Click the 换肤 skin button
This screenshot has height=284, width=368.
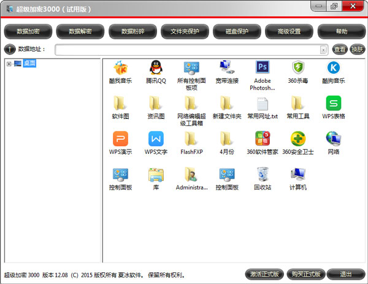click(357, 49)
